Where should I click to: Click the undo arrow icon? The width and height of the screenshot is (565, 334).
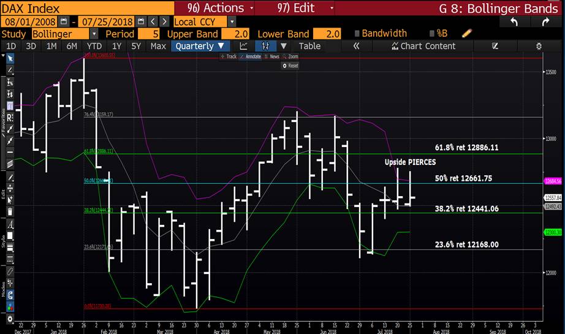click(514, 22)
